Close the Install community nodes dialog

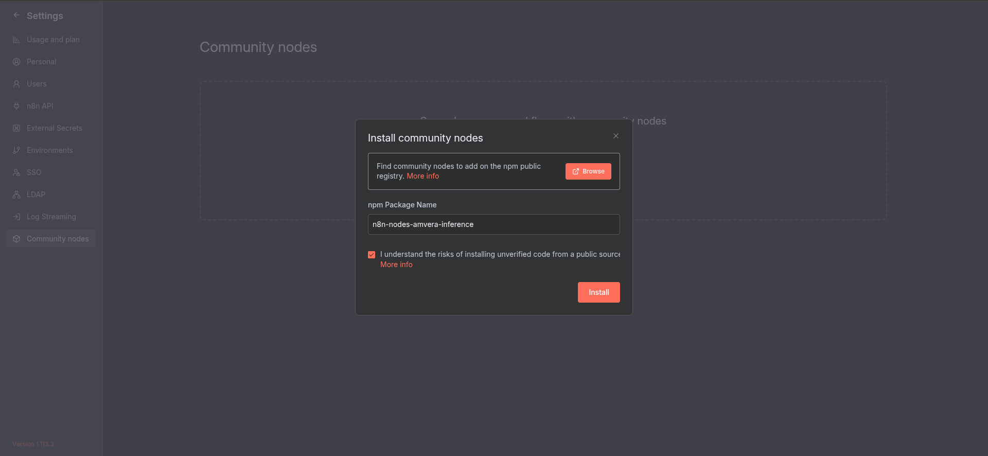(616, 136)
